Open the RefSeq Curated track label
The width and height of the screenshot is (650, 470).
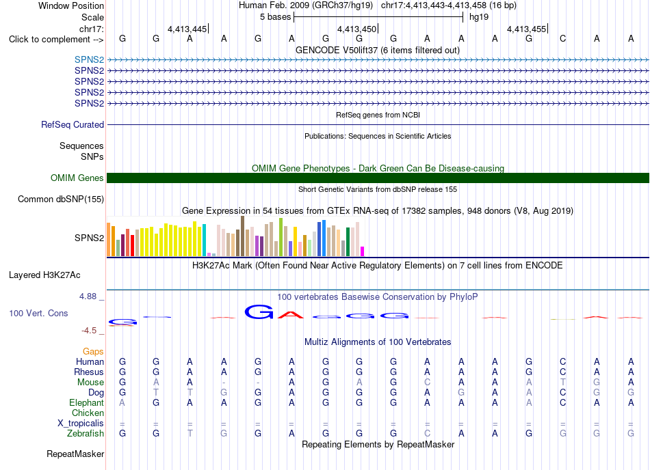(73, 124)
